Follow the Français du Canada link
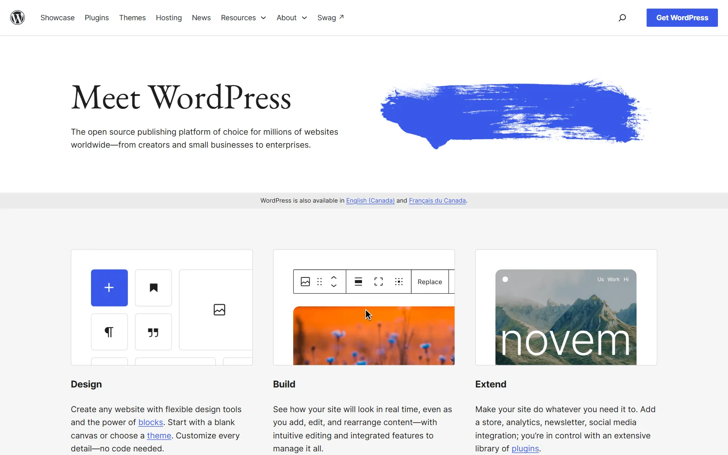This screenshot has width=728, height=455. [437, 201]
